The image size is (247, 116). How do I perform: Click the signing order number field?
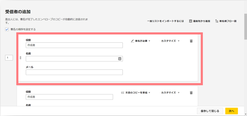point(9,58)
